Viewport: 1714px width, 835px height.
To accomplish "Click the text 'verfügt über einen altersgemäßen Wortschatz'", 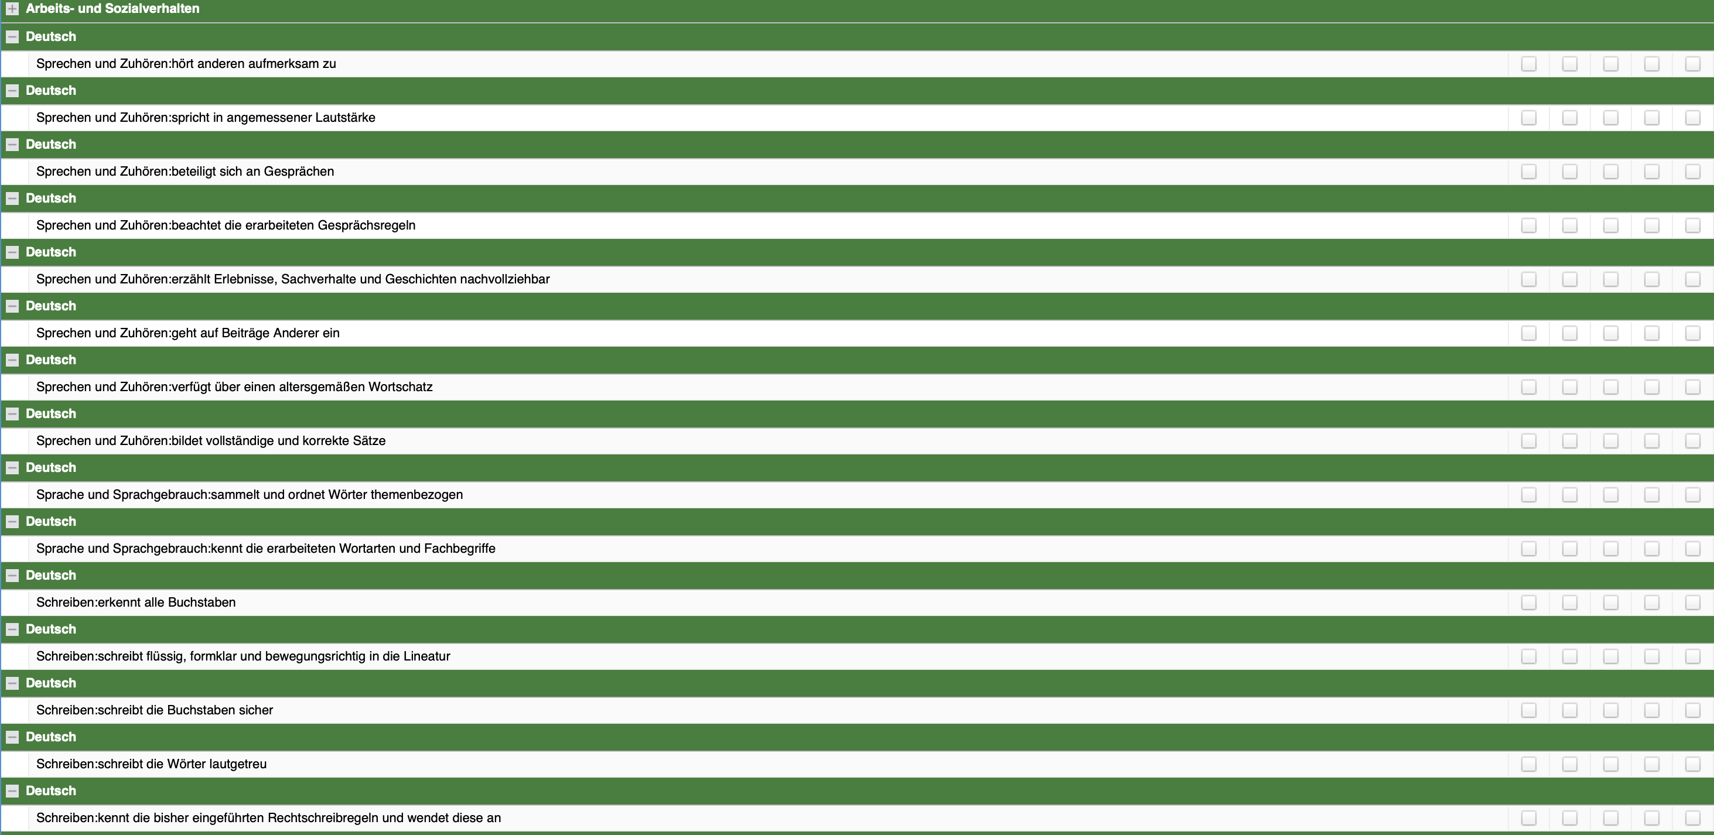I will (302, 387).
